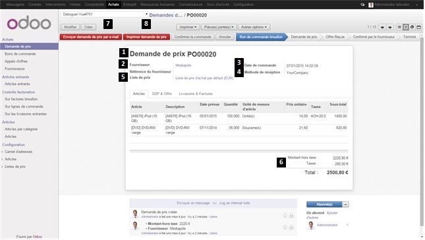
Task: Open the Ventes menu
Action: click(x=75, y=5)
